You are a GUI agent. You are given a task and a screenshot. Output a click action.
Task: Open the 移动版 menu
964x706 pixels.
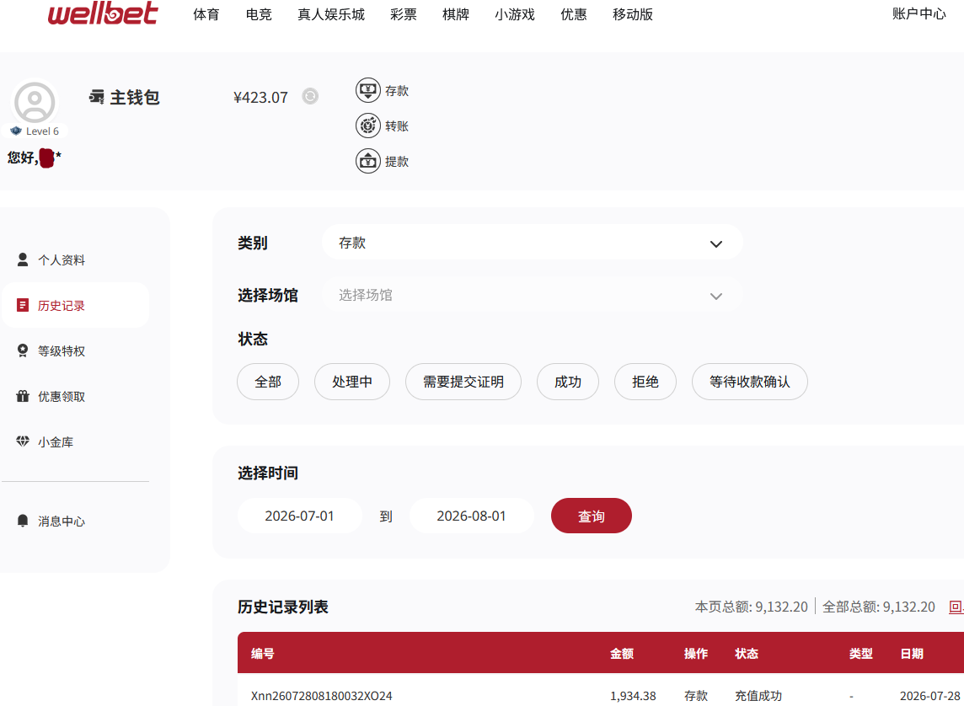pos(633,14)
